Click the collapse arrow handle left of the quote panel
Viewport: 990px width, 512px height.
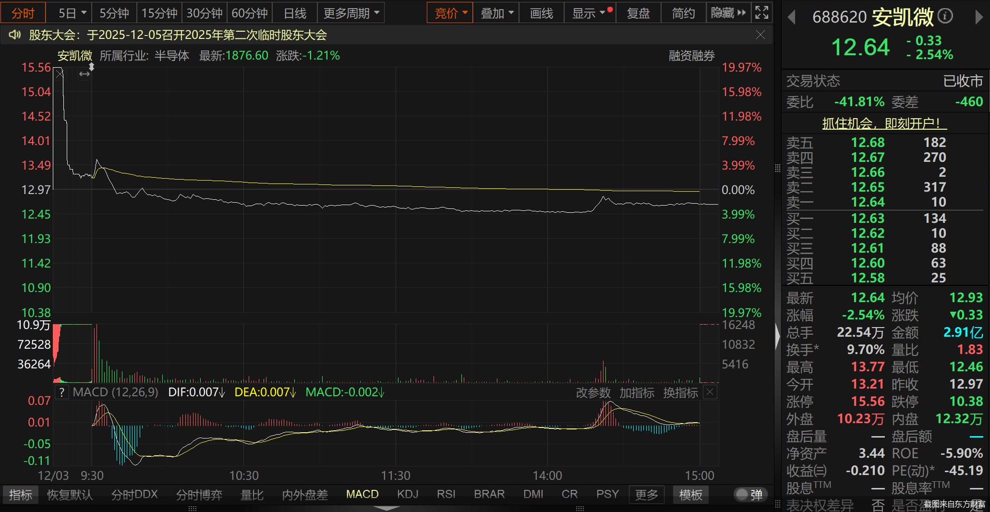click(778, 336)
